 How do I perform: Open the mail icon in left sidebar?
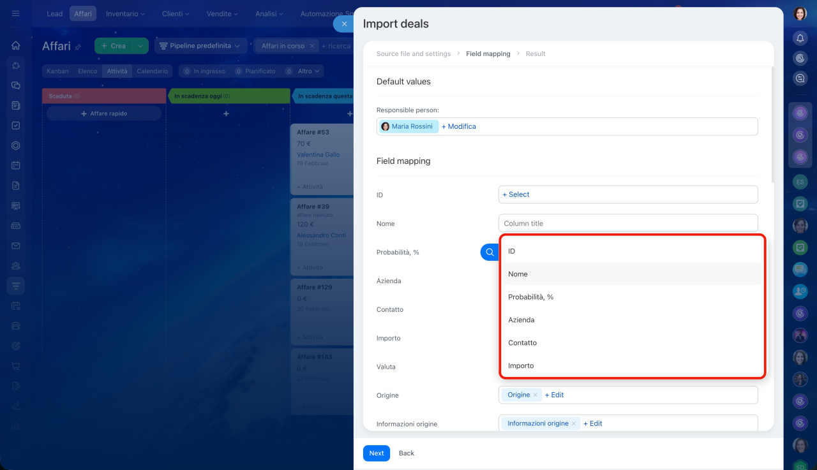pyautogui.click(x=16, y=246)
